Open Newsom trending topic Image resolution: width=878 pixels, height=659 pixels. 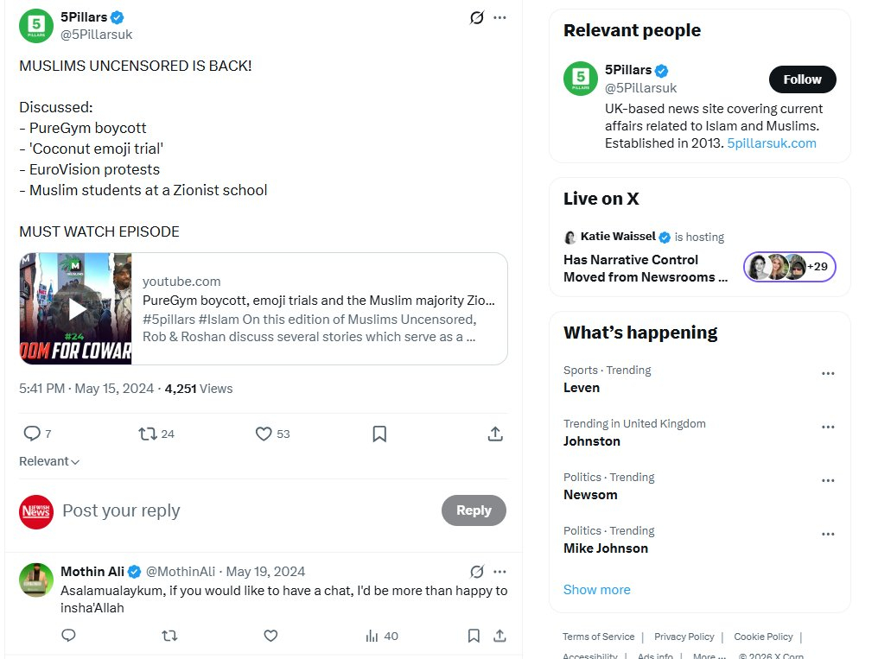(x=590, y=495)
